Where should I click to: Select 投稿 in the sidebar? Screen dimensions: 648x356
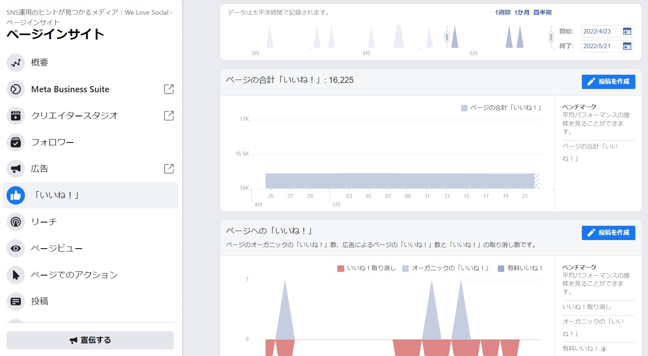point(90,302)
